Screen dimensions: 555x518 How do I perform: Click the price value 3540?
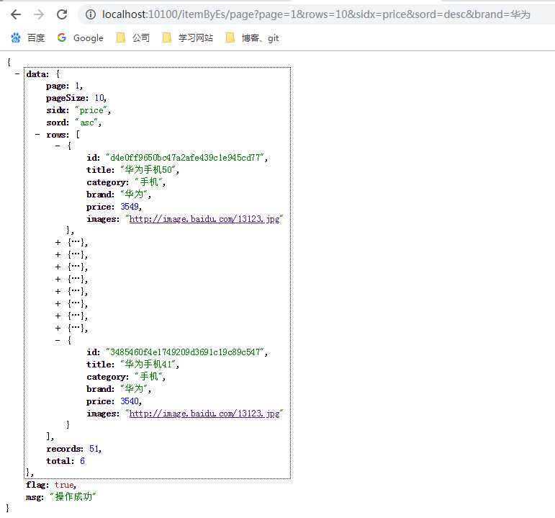click(x=130, y=401)
